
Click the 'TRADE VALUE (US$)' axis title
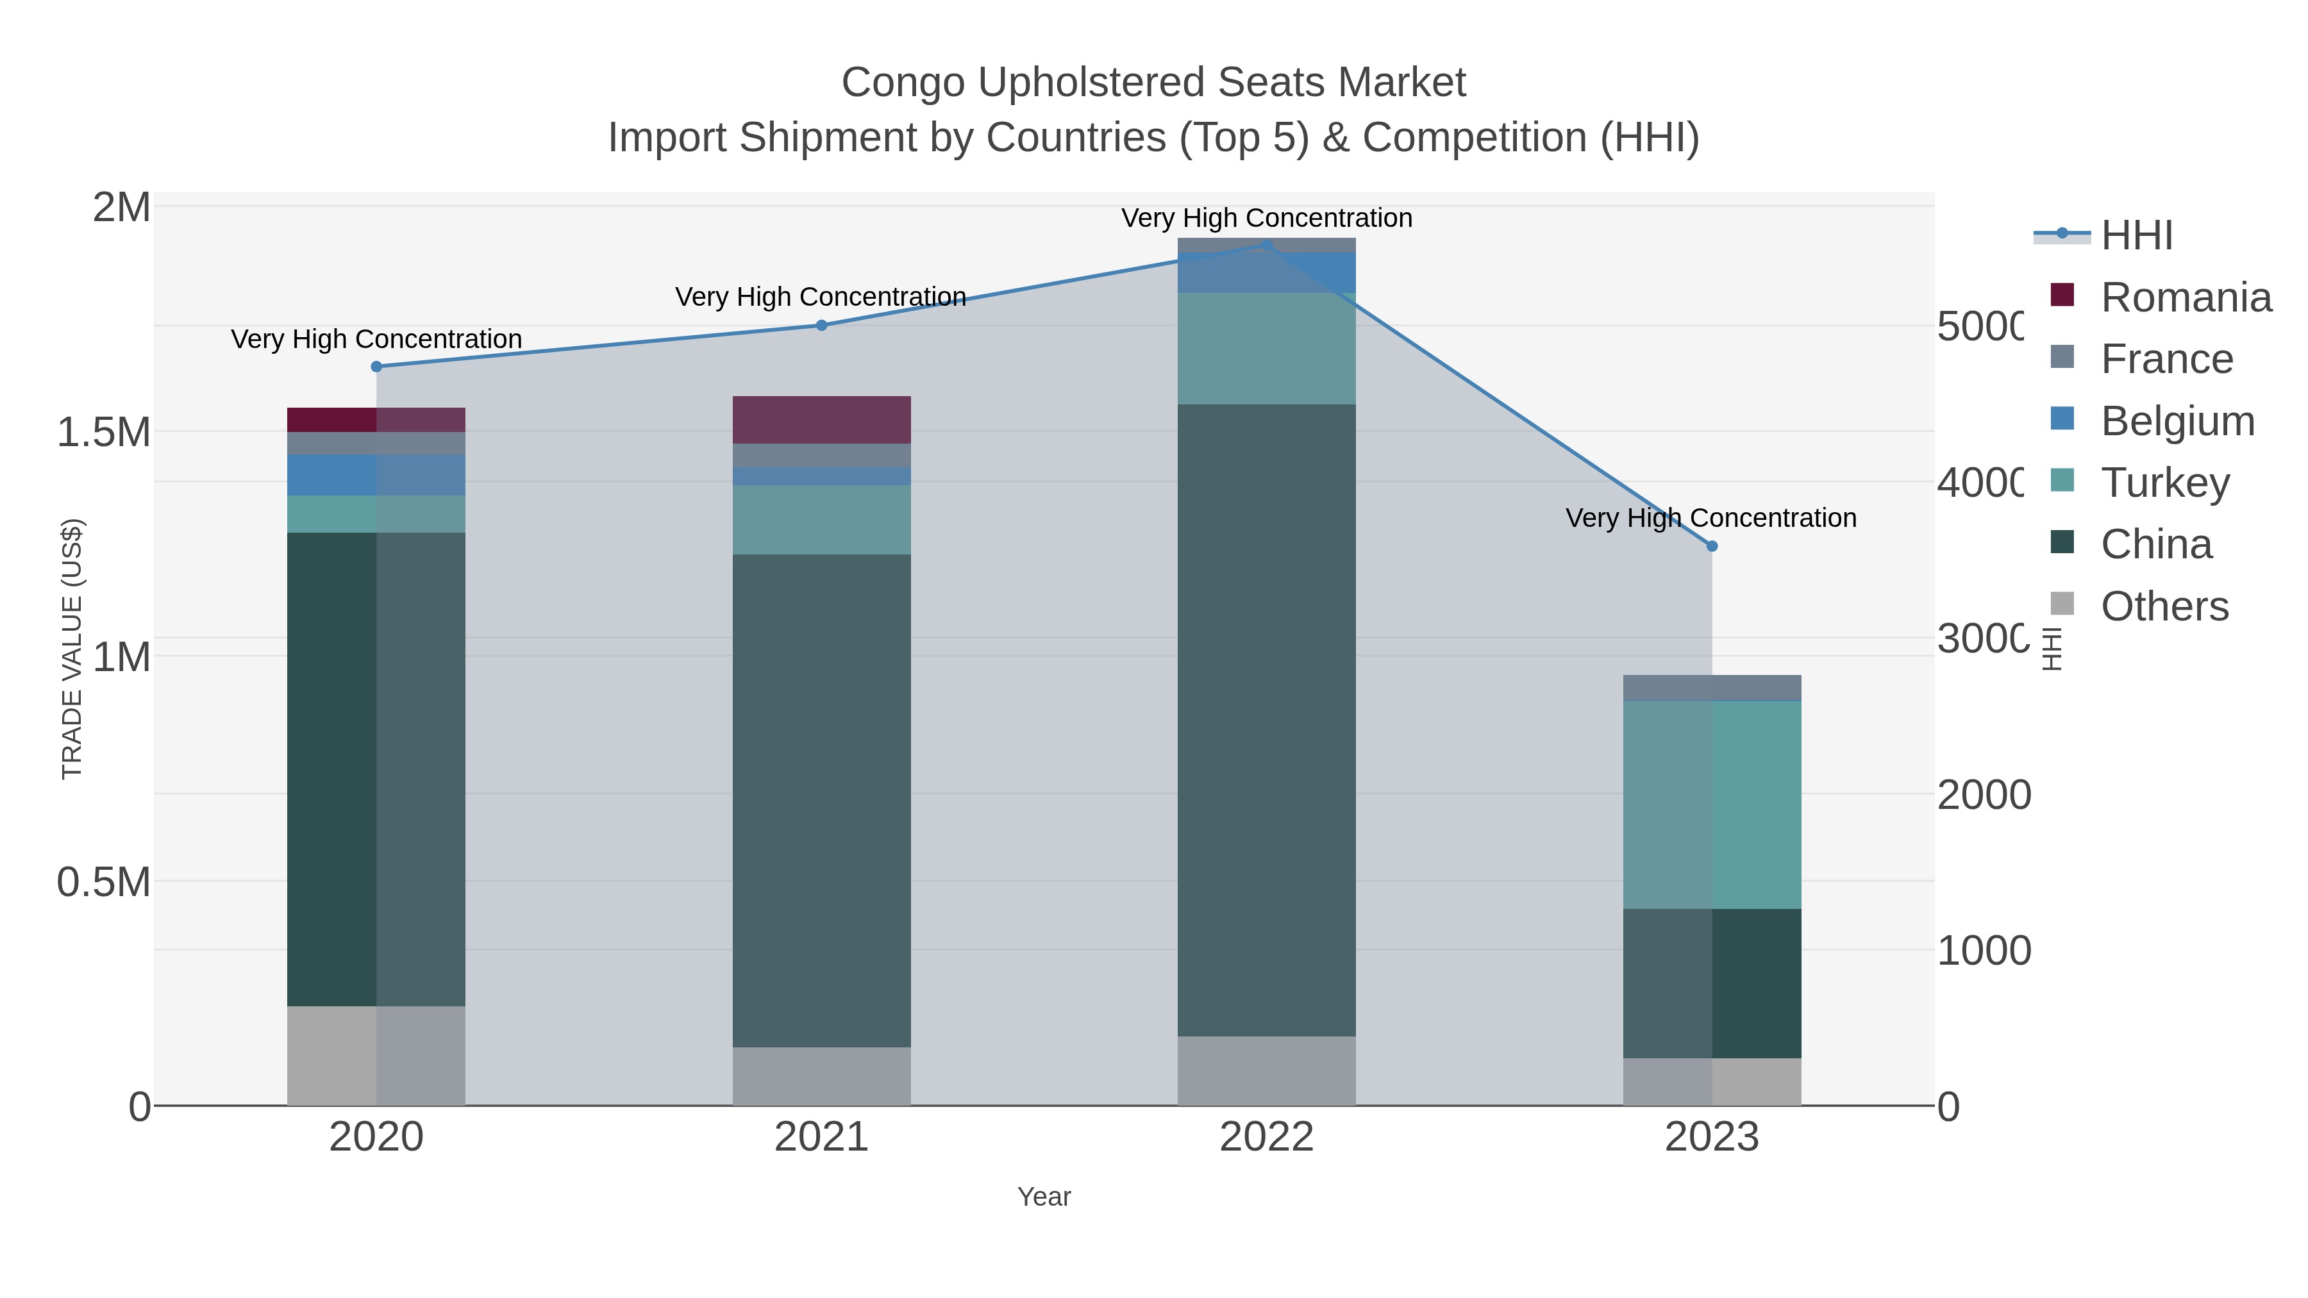pos(72,649)
